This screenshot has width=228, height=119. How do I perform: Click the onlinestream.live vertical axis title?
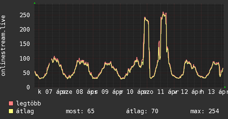(x=3, y=46)
